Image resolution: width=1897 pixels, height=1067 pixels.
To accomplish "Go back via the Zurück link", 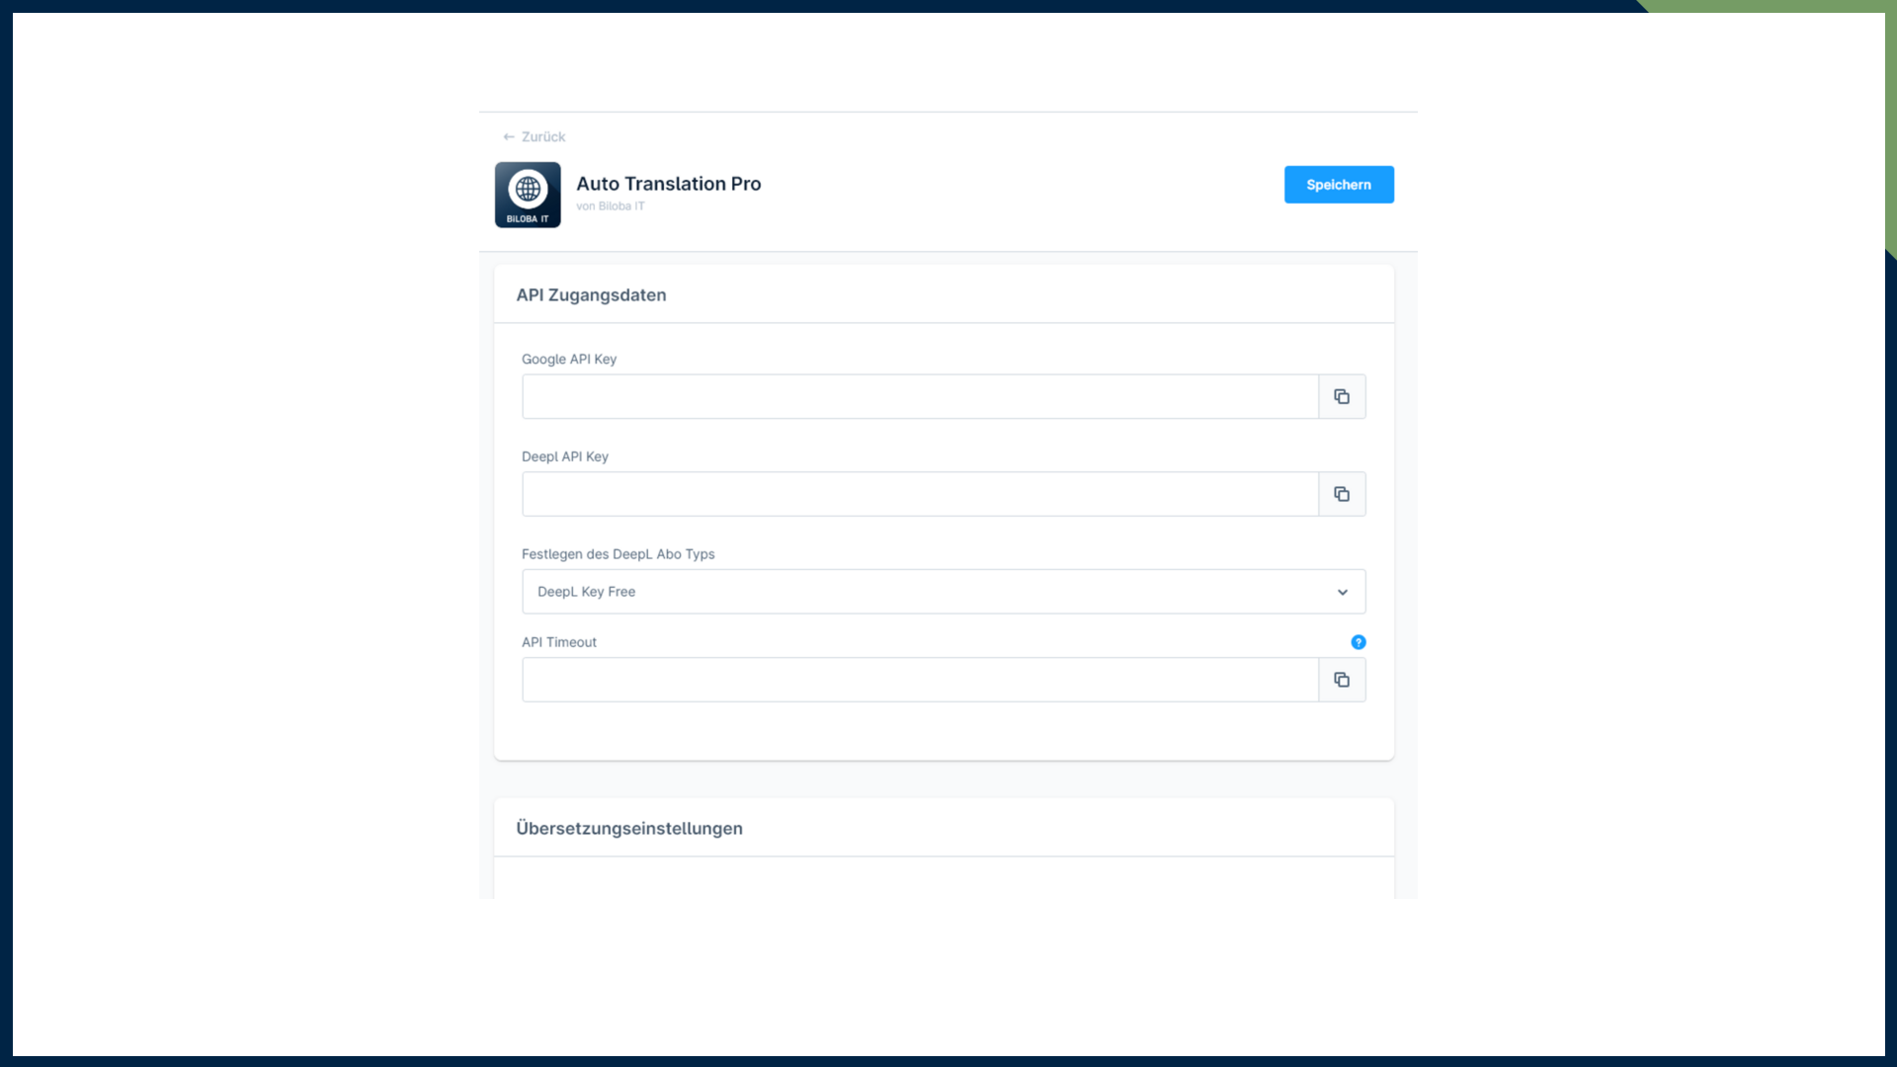I will pos(543,137).
